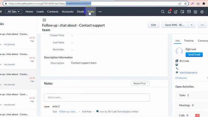Viewport: 208px width, 117px height.
Task: Open the Recent First sort dropdown
Action: tap(140, 83)
